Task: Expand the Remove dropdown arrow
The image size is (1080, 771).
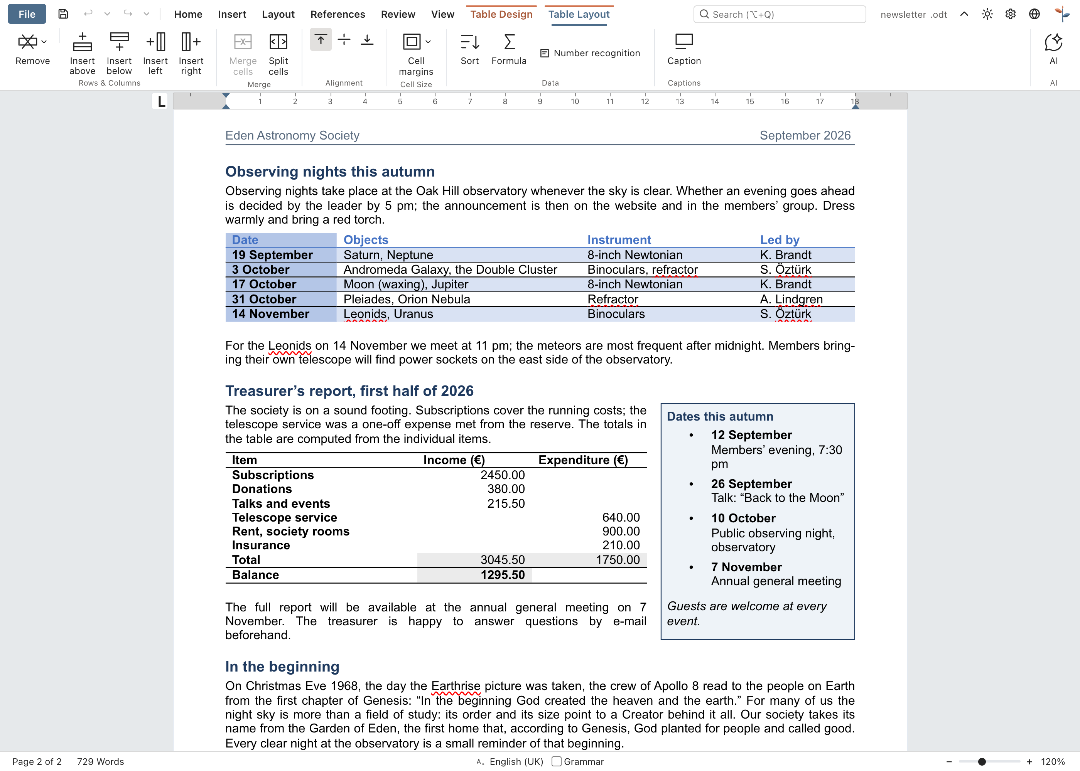Action: tap(44, 42)
